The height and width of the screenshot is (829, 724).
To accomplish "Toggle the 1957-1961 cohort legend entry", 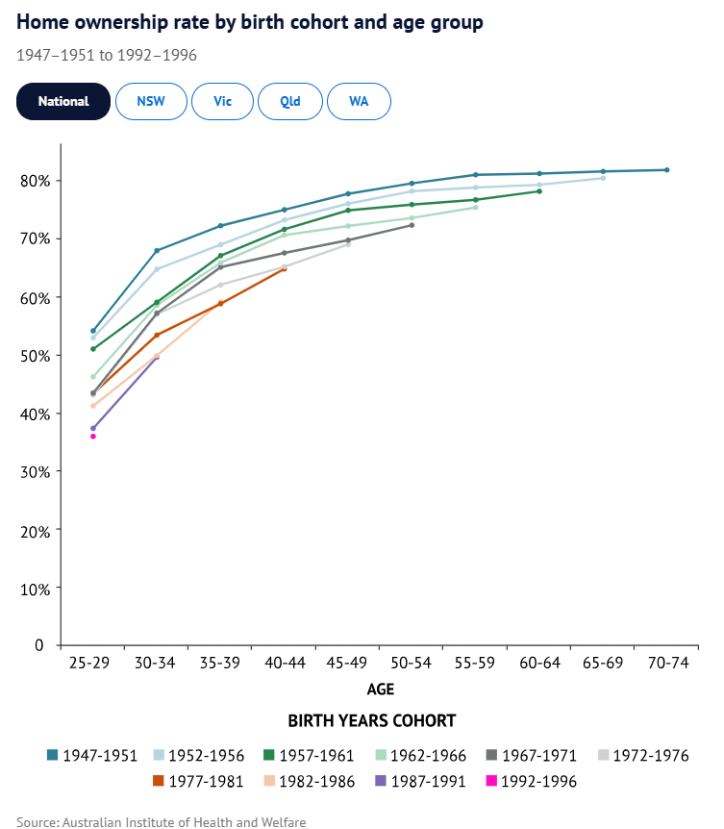I will [266, 756].
